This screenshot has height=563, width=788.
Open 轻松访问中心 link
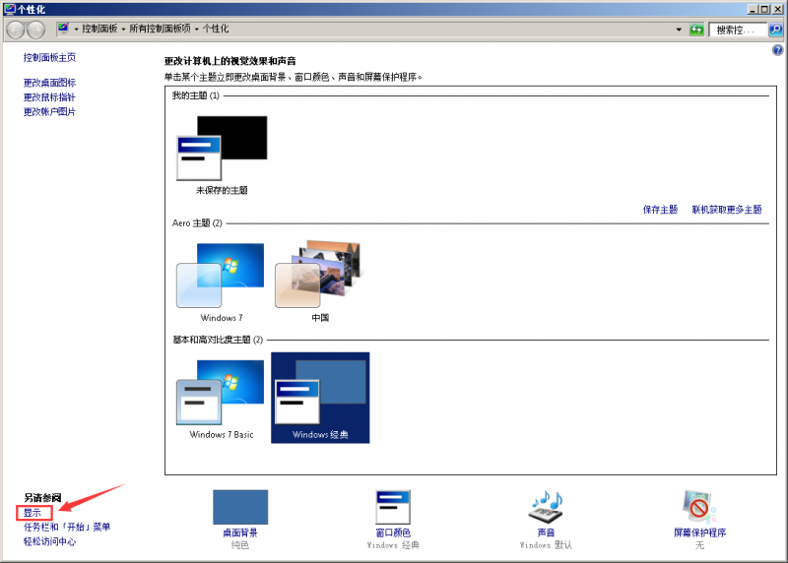49,541
